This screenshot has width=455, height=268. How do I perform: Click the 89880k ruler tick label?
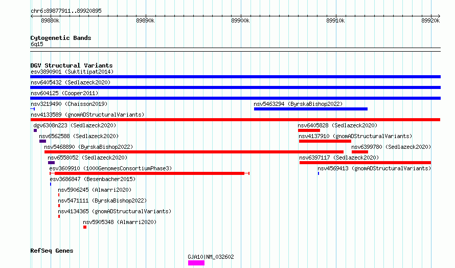click(50, 20)
